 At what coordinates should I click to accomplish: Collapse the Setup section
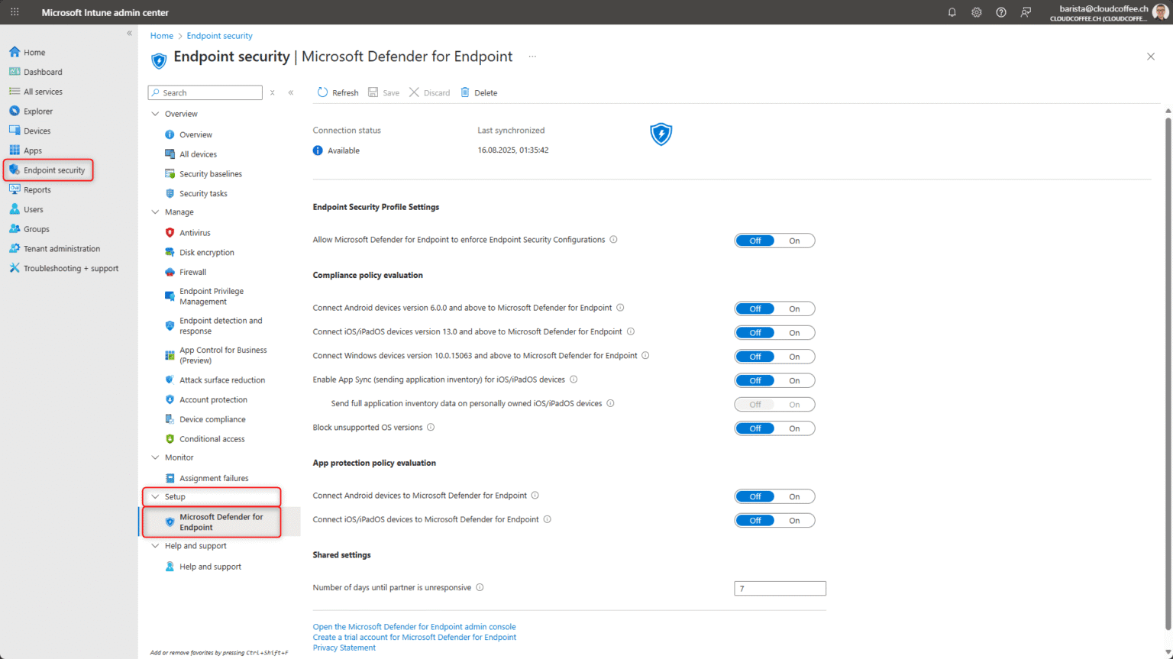coord(156,496)
